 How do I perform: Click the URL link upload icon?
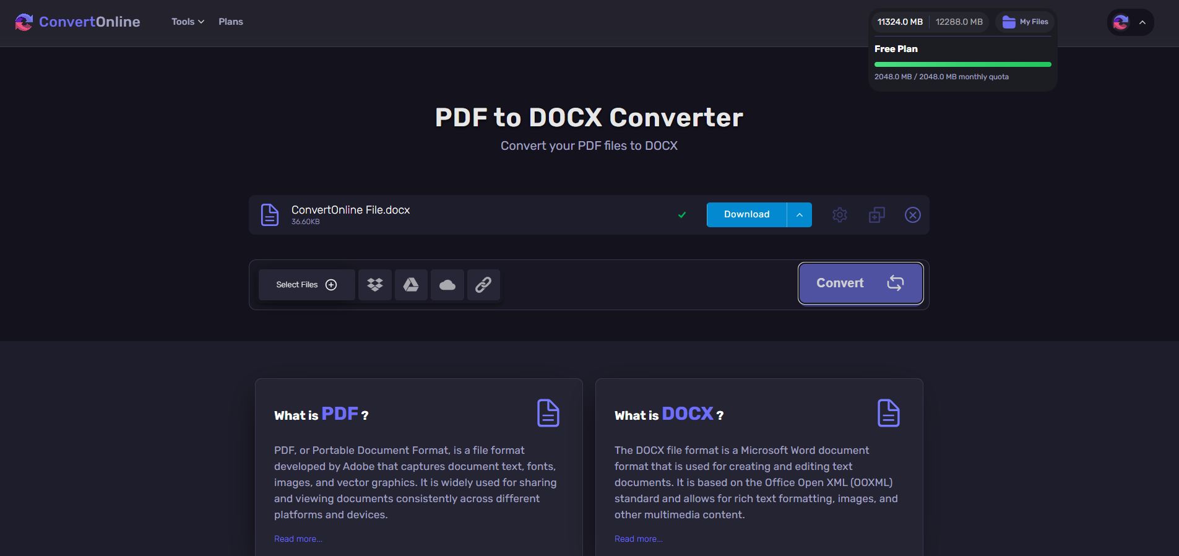tap(483, 285)
